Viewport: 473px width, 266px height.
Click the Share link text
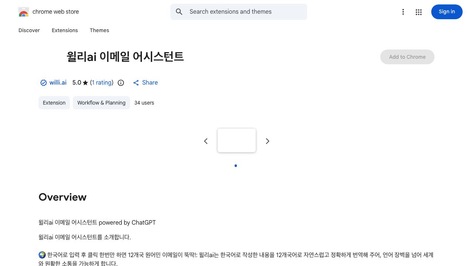(150, 83)
